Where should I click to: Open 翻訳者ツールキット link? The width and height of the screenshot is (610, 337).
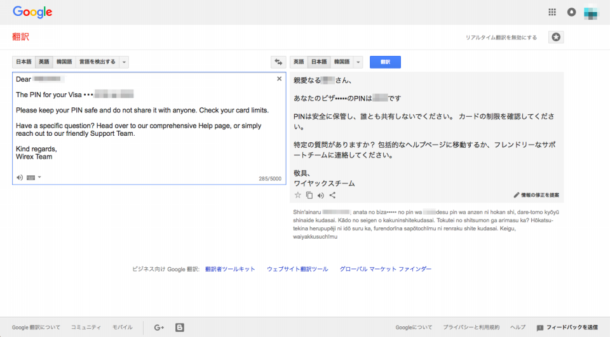point(230,269)
